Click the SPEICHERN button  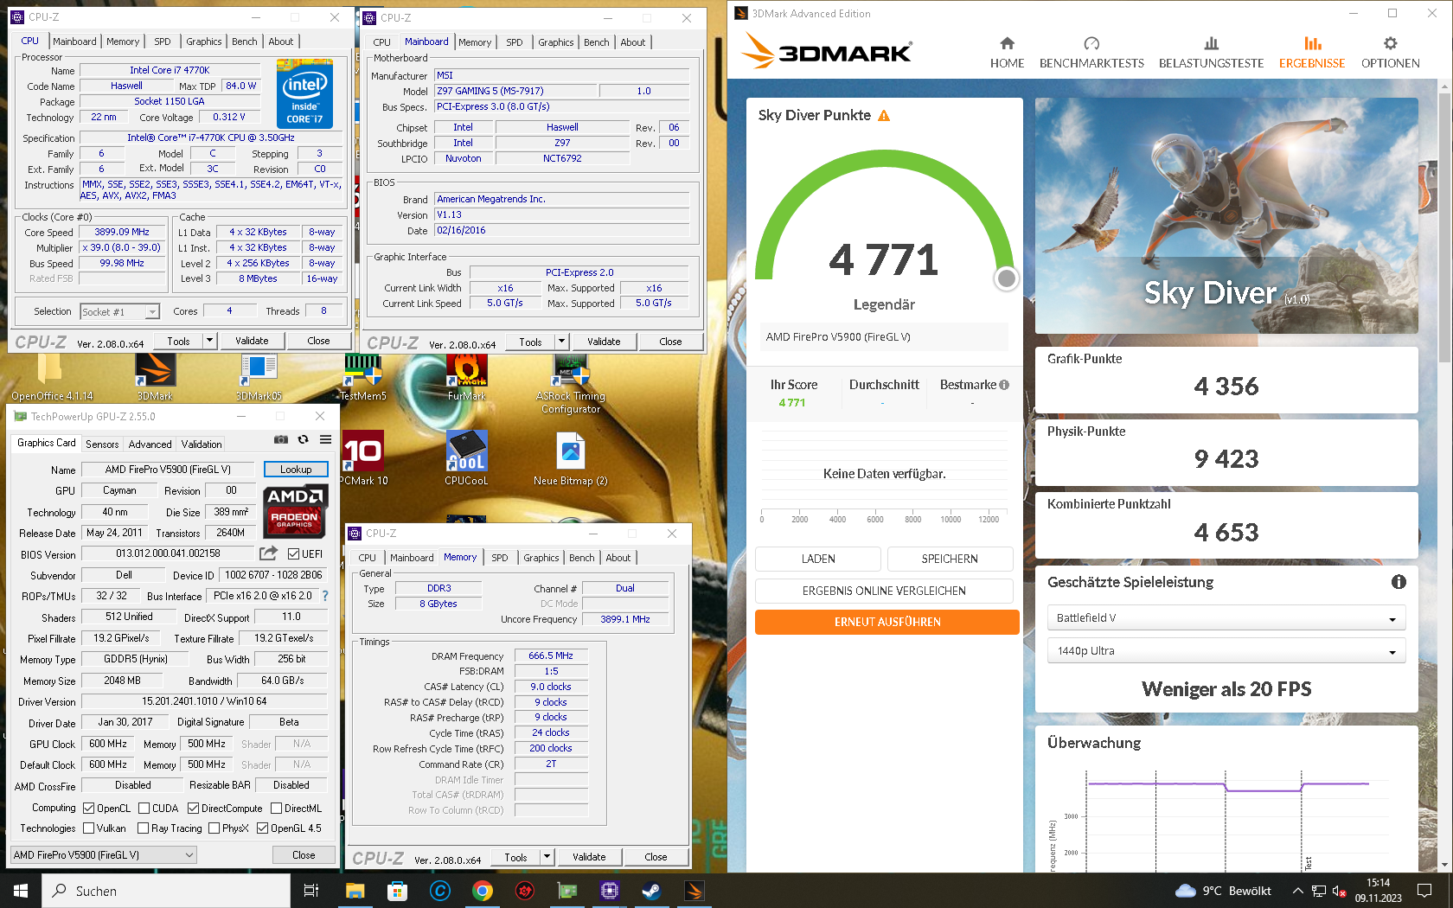click(x=950, y=560)
